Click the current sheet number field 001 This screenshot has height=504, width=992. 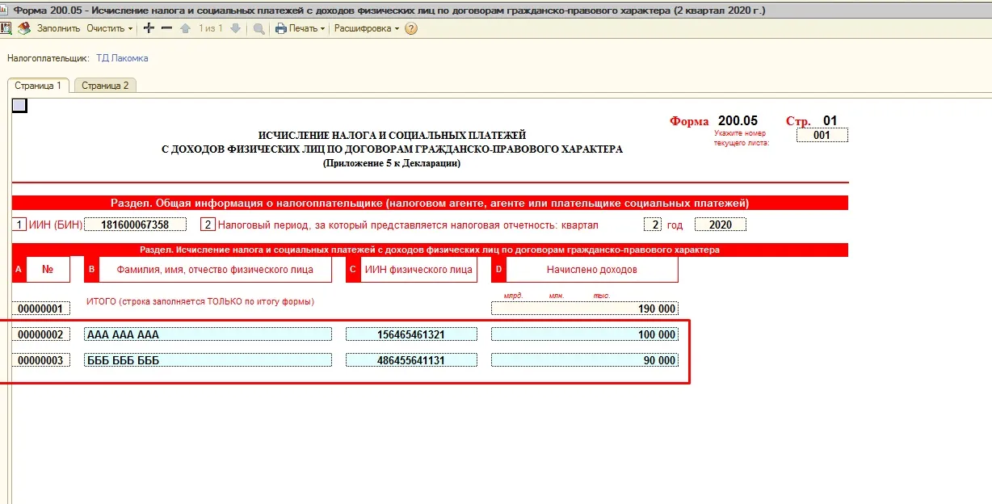click(x=822, y=136)
